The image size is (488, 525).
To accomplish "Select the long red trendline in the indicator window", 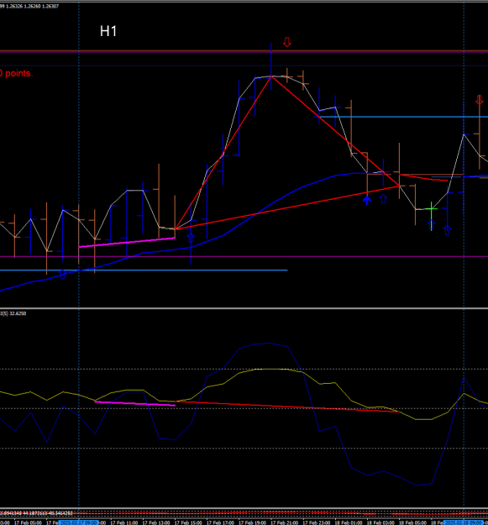I will [x=287, y=407].
